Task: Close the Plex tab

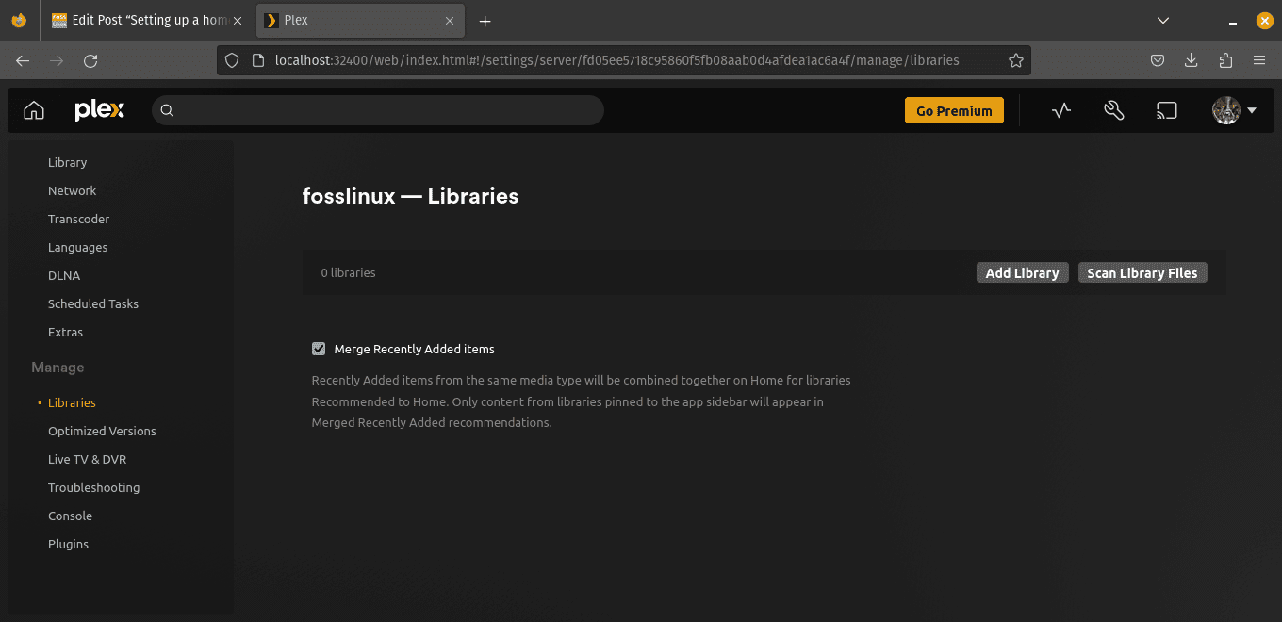Action: (451, 20)
